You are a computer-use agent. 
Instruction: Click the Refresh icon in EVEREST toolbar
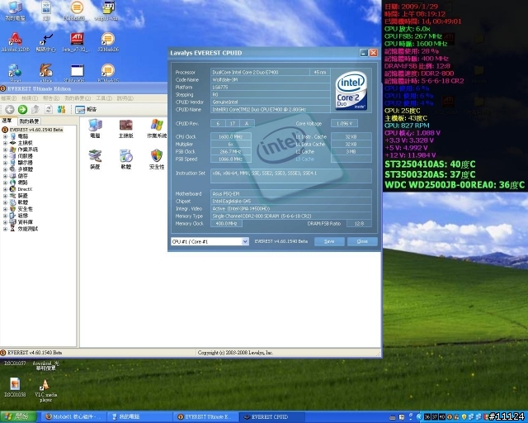[x=49, y=109]
